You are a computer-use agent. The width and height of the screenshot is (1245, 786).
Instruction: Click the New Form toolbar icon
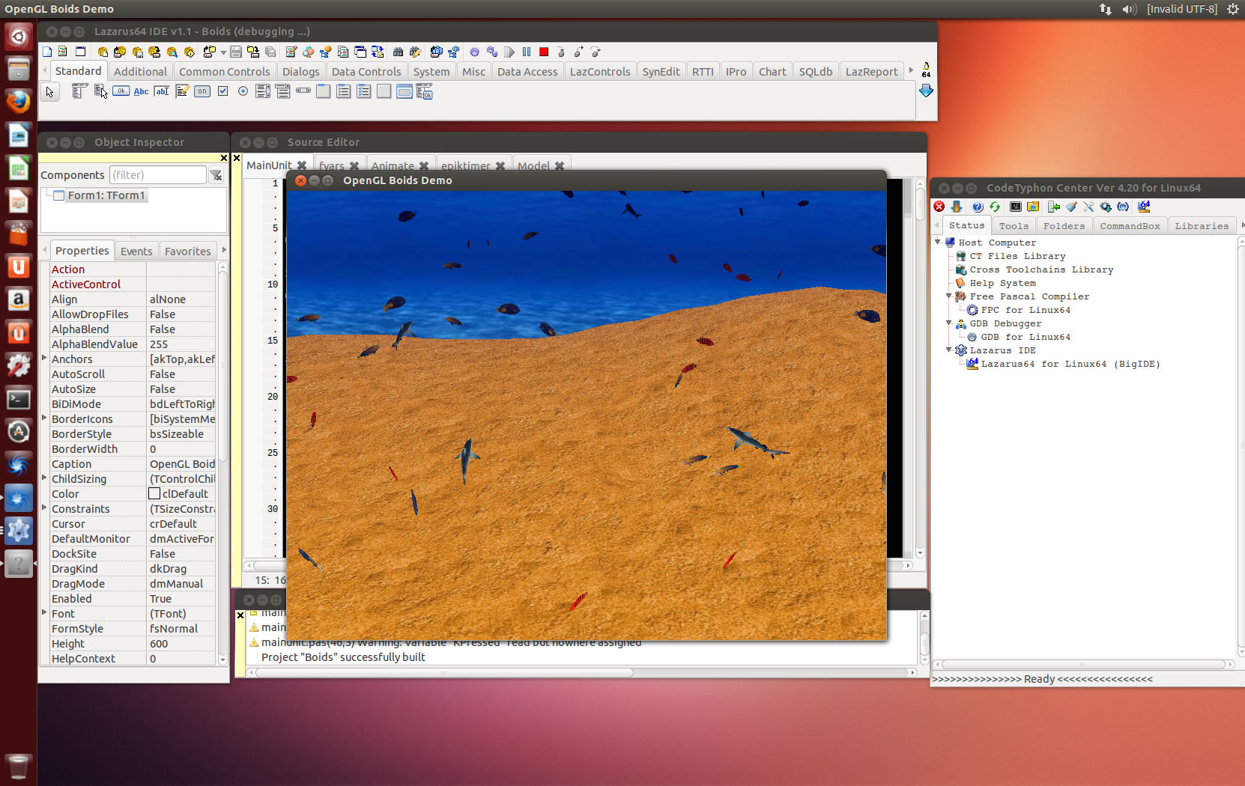coord(80,52)
